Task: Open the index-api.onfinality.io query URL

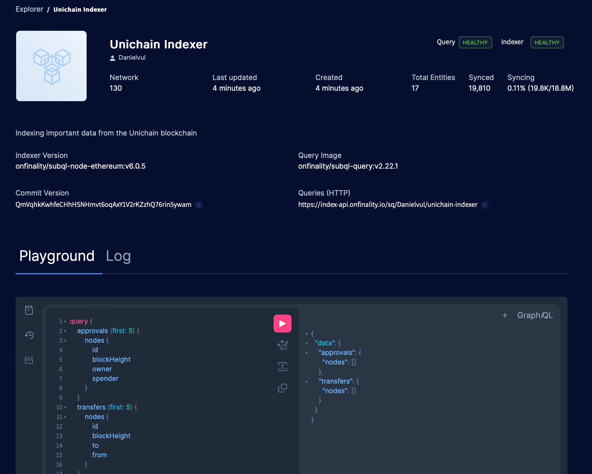Action: 388,205
